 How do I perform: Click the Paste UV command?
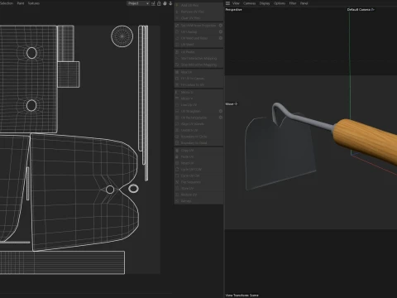[x=198, y=156]
